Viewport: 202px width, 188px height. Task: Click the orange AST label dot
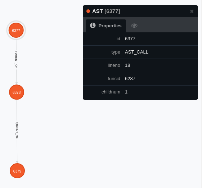coord(88,11)
